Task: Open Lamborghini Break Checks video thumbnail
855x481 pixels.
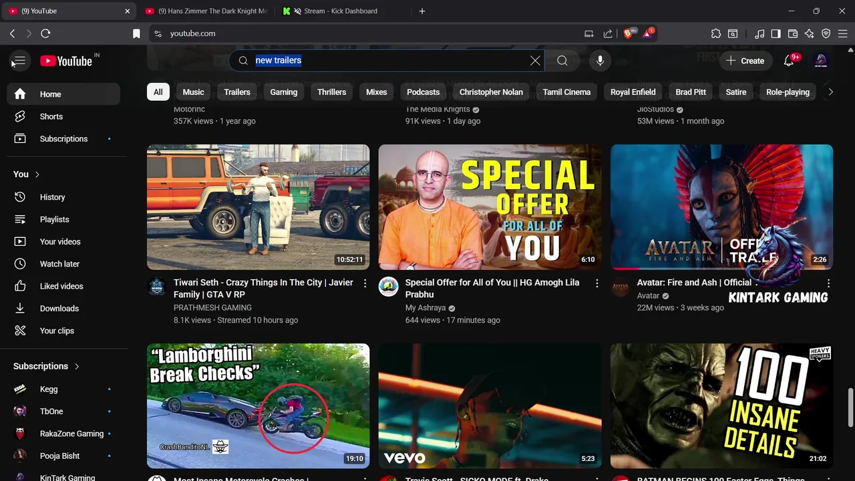Action: pos(258,406)
